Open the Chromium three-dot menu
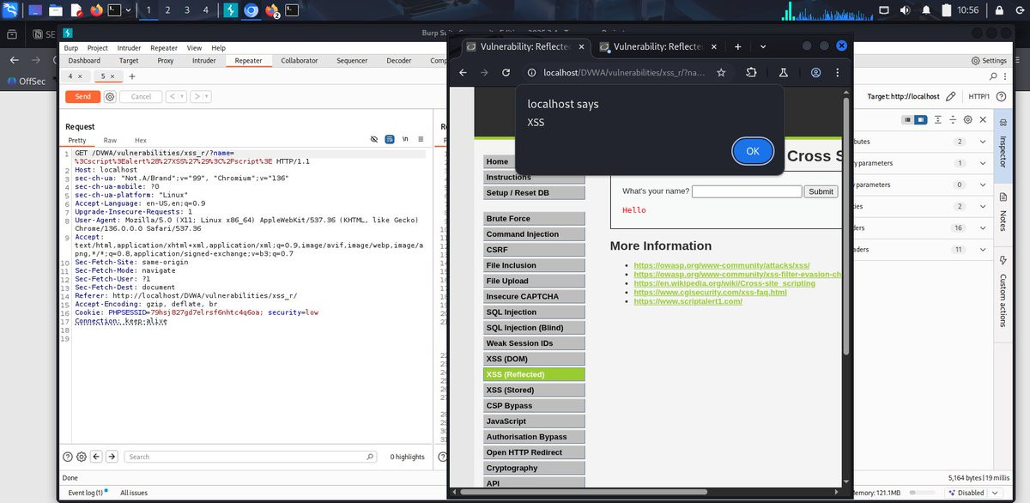 pos(839,73)
